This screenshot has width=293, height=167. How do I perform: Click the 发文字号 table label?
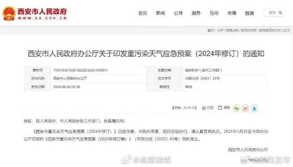pyautogui.click(x=165, y=78)
